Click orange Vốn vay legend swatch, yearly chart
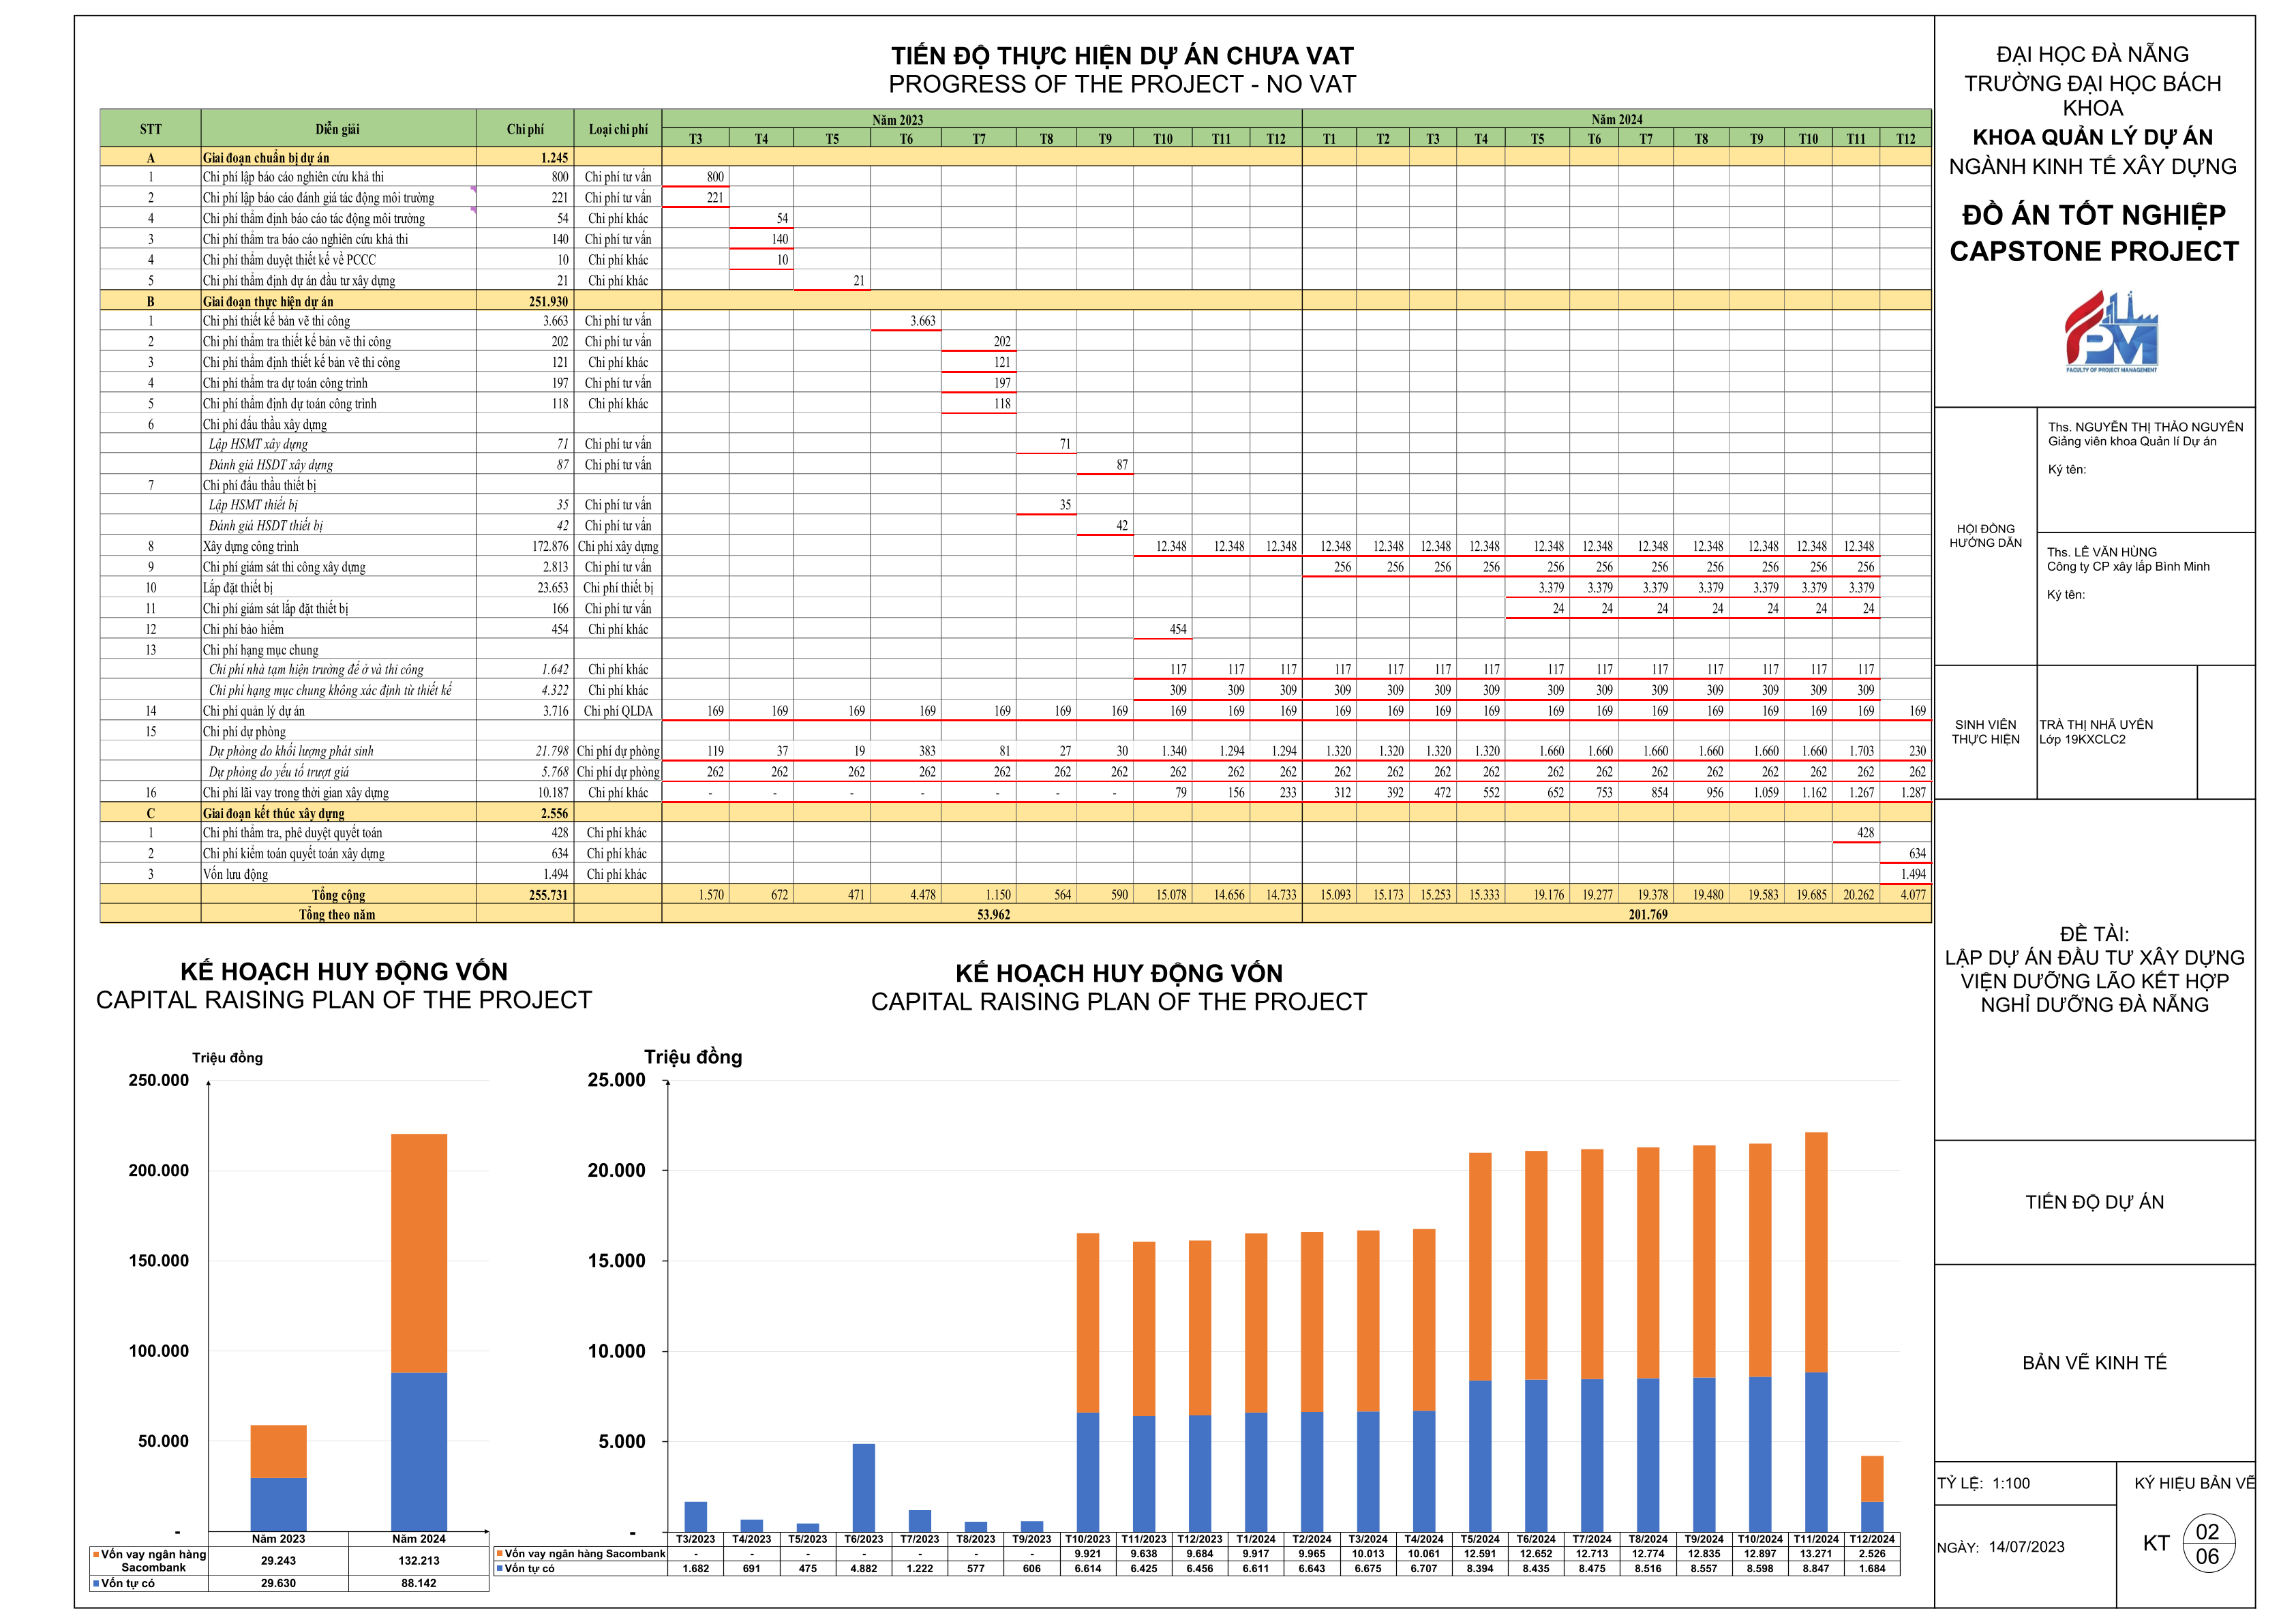 [x=96, y=1554]
